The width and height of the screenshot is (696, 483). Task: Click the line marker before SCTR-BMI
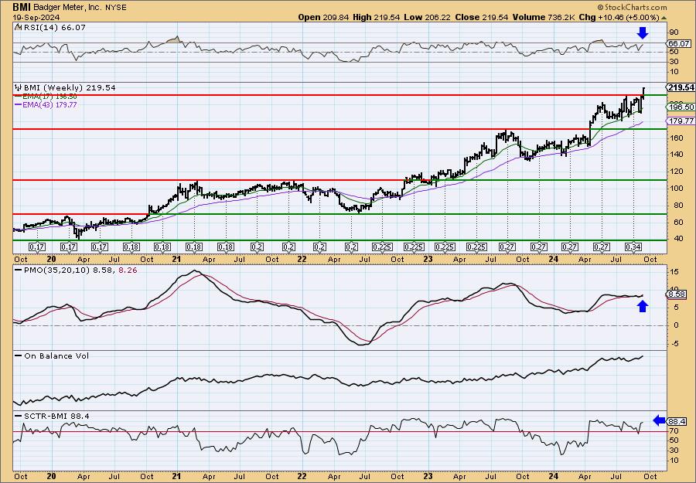(19, 416)
